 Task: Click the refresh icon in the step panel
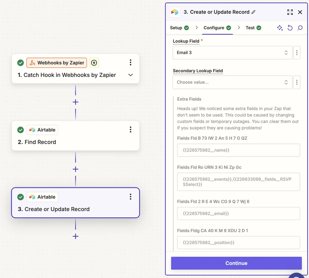tap(290, 28)
